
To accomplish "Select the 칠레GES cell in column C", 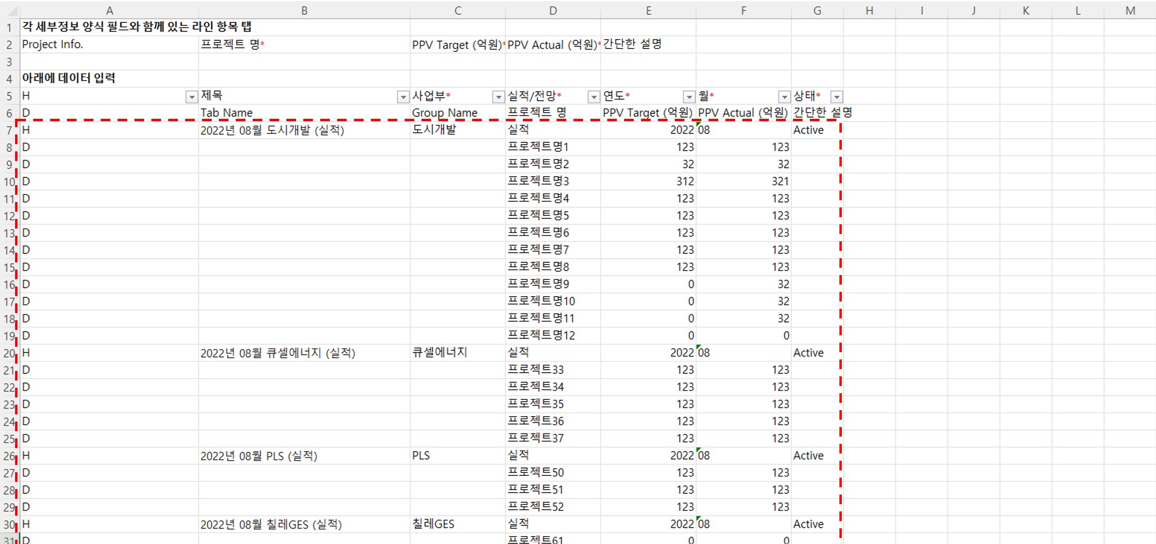I will [433, 525].
